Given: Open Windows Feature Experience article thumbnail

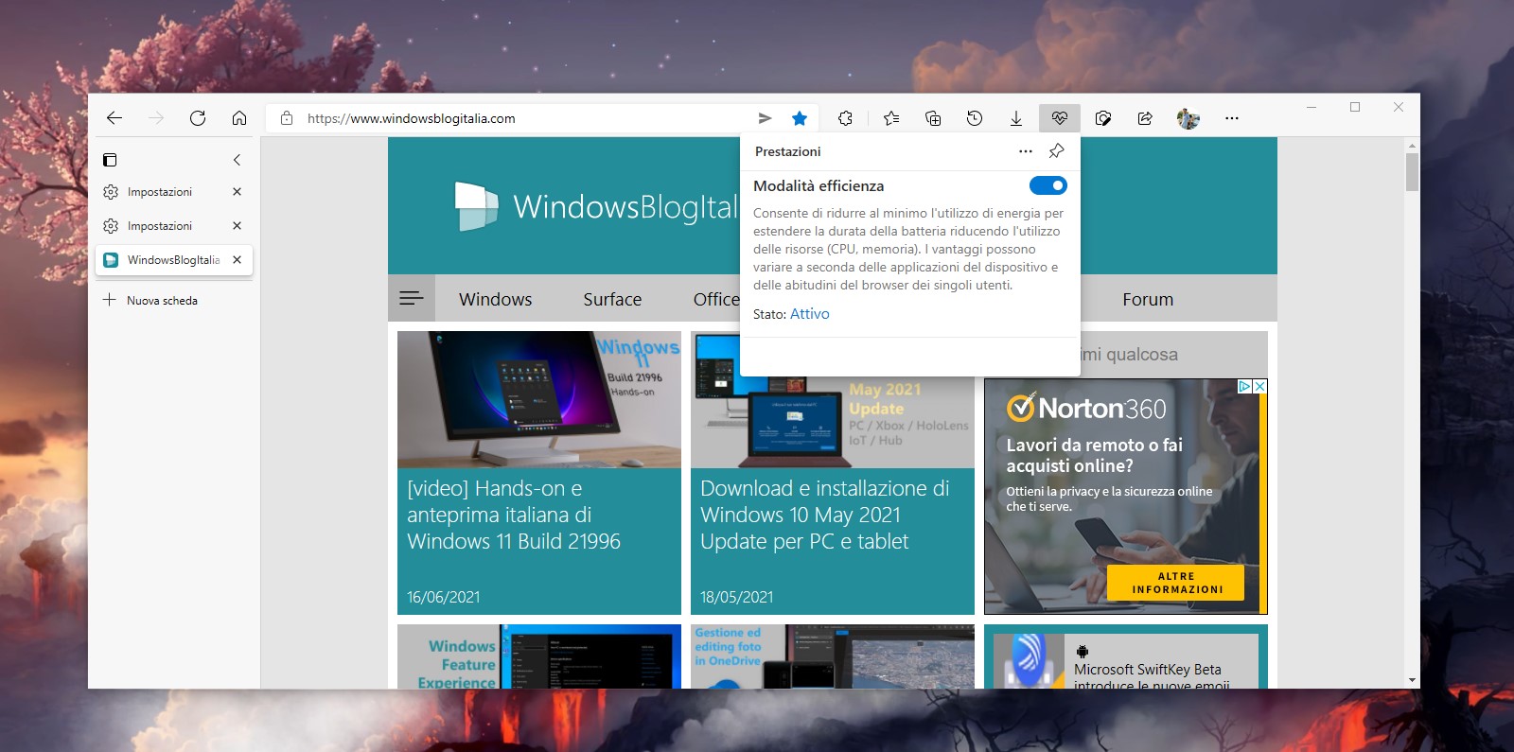Looking at the screenshot, I should [x=539, y=656].
